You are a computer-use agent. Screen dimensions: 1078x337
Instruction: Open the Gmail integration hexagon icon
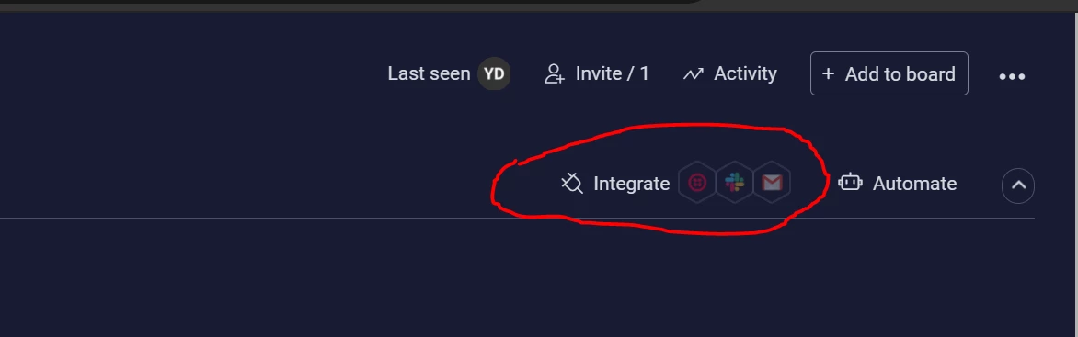(x=772, y=184)
